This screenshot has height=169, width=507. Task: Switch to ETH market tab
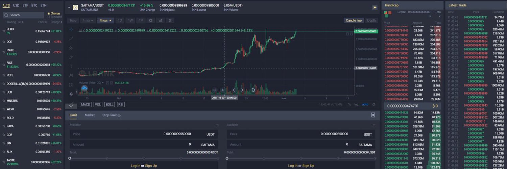[43, 5]
